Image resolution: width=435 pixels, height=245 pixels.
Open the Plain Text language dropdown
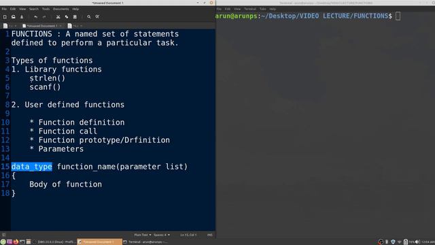(x=143, y=235)
